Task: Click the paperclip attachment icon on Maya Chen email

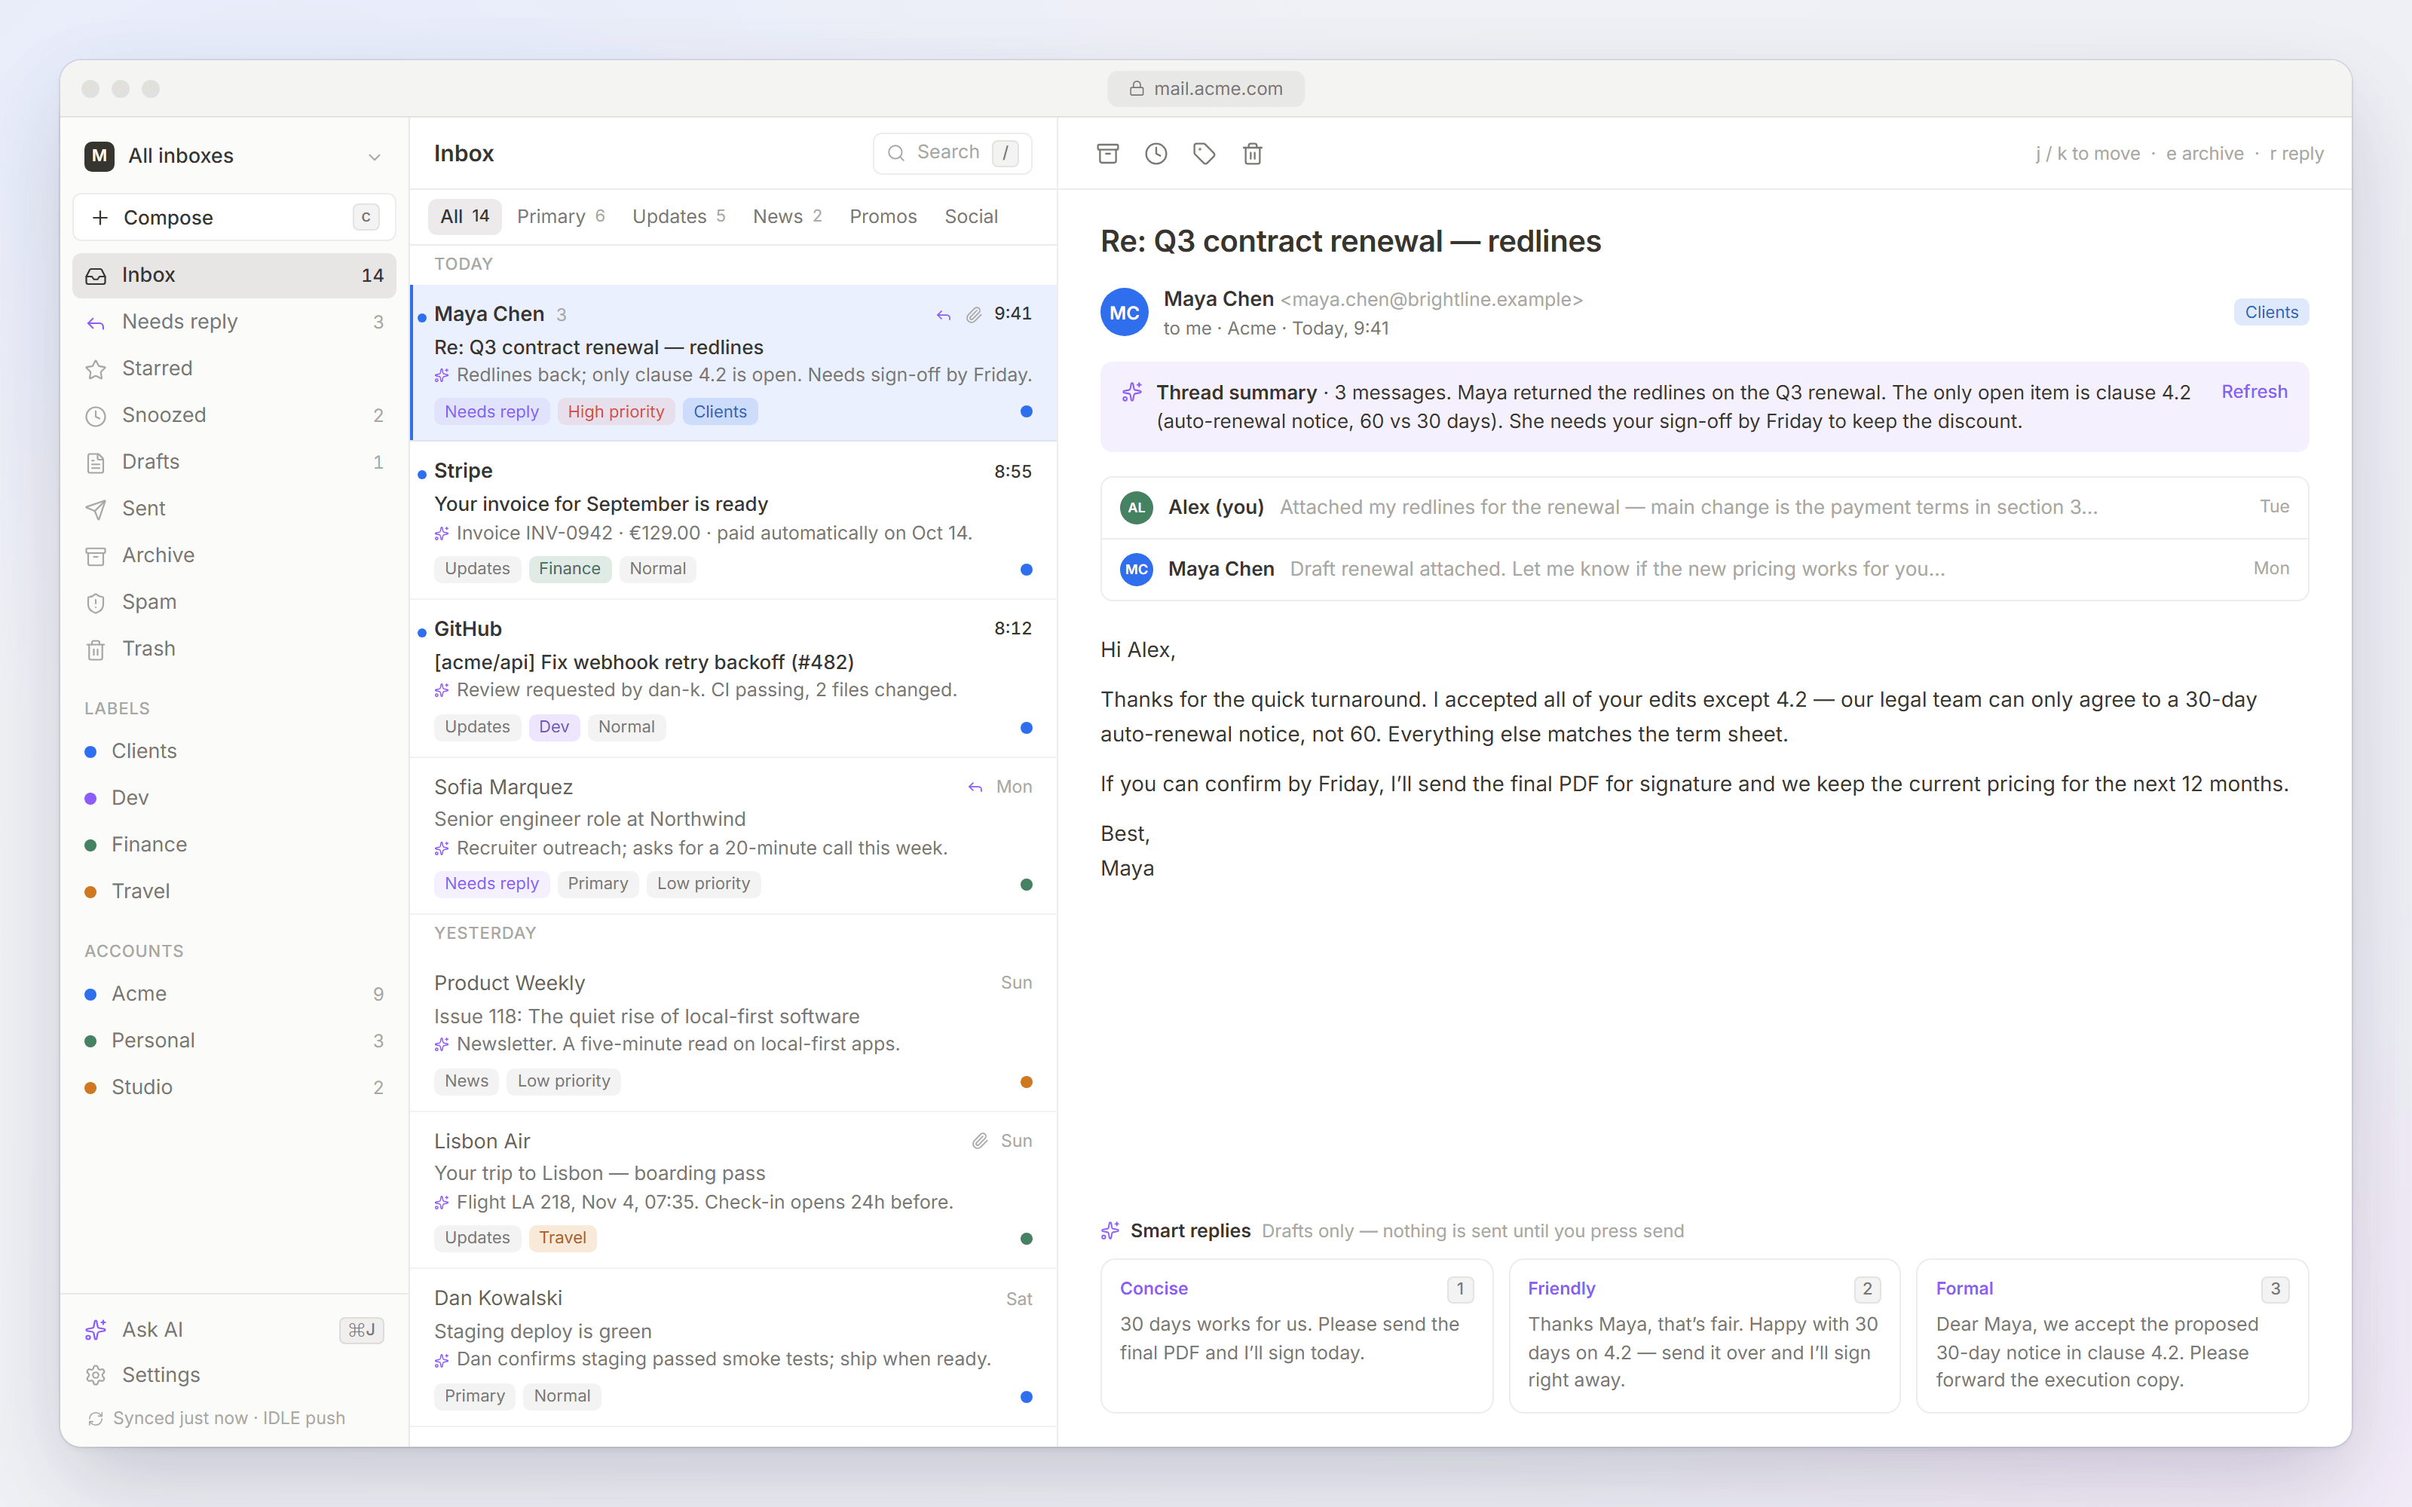Action: 974,315
